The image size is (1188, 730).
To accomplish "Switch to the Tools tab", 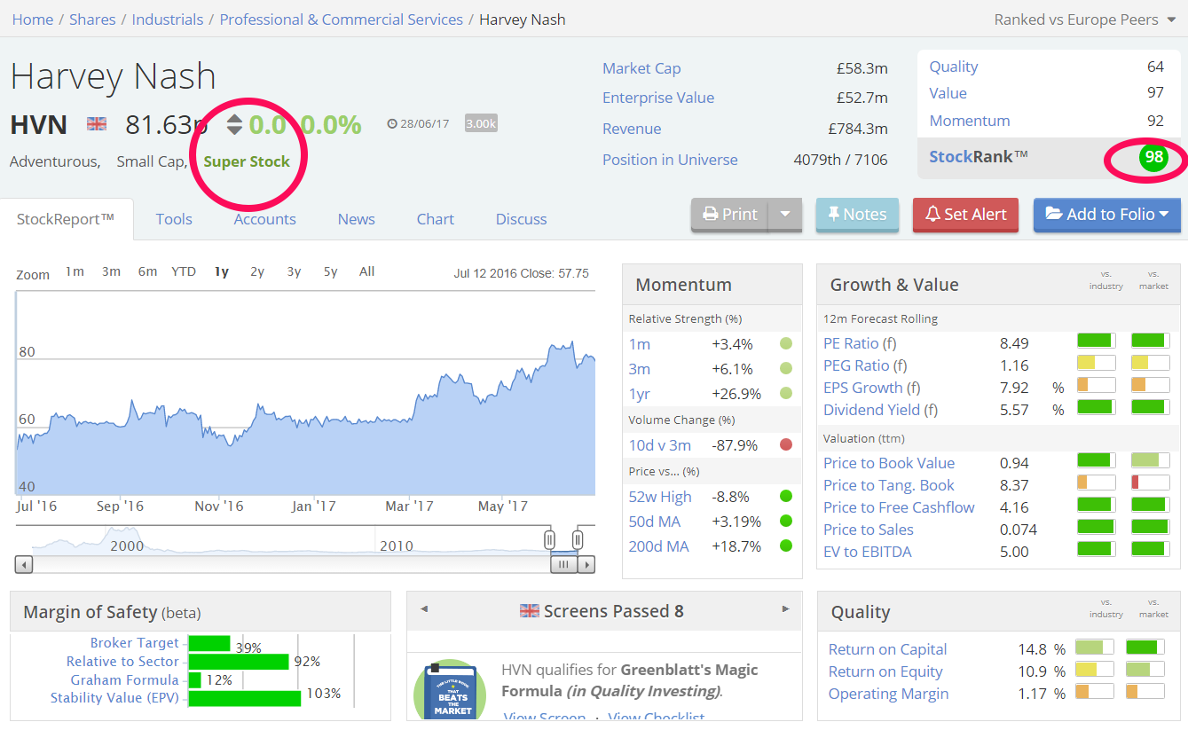I will 174,219.
